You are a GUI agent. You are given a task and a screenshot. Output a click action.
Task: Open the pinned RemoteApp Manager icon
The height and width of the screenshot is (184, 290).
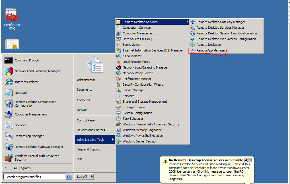(9, 136)
